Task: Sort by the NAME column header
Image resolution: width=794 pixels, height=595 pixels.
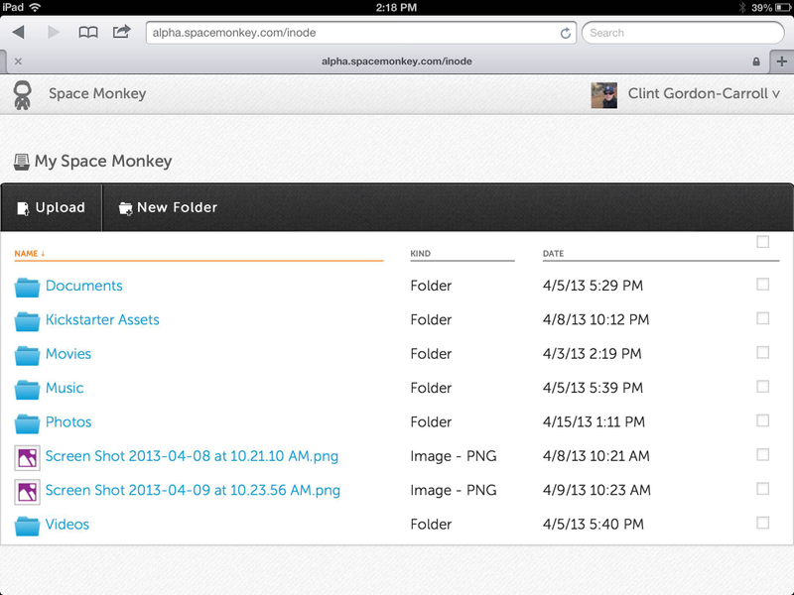Action: [x=30, y=254]
